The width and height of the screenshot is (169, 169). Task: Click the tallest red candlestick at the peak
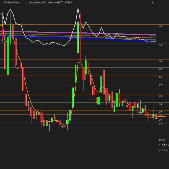pos(80,37)
